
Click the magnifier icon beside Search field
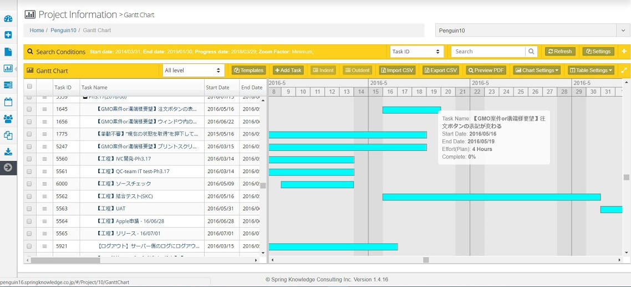point(532,52)
